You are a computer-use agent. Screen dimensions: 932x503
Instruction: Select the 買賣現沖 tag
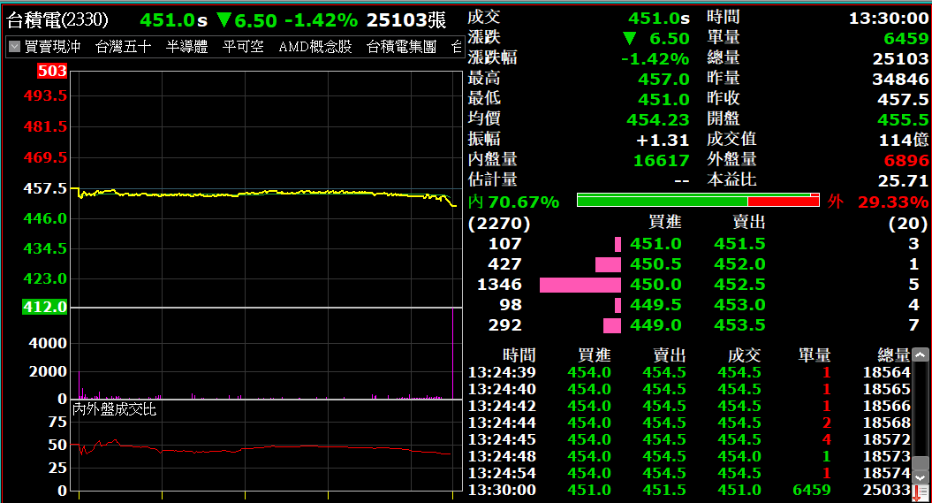tap(52, 46)
